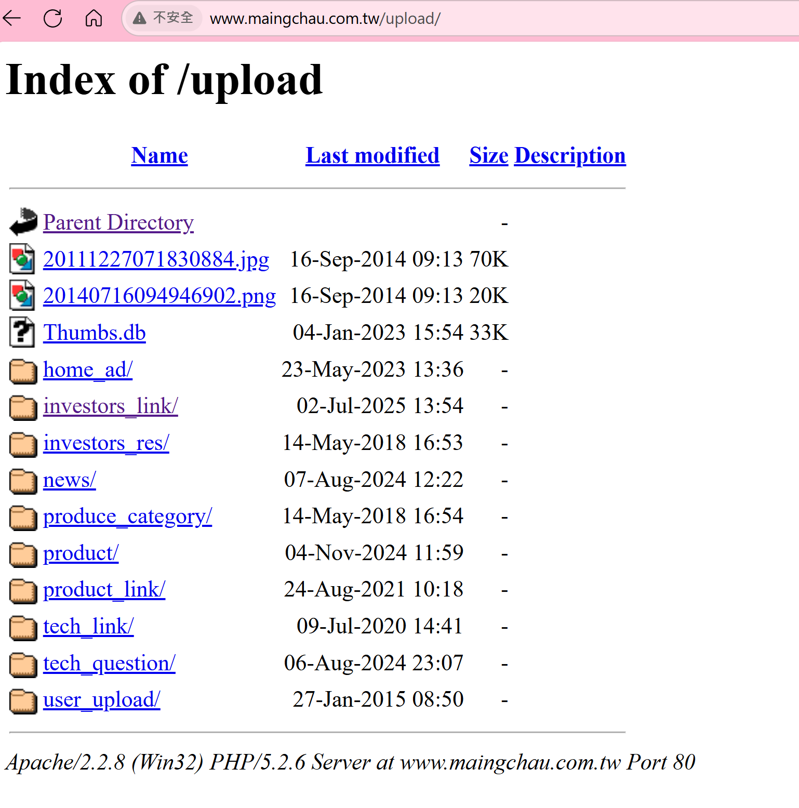Select the 07-Aug-2024 12:22 date text
799x808 pixels.
pyautogui.click(x=374, y=480)
